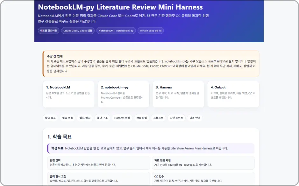Open the Harness 생성 navigation chip
Screen dimensions: 299x186
coord(122,118)
